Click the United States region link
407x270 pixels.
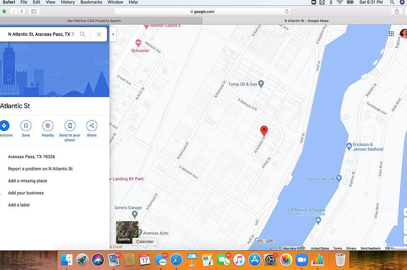pos(320,248)
